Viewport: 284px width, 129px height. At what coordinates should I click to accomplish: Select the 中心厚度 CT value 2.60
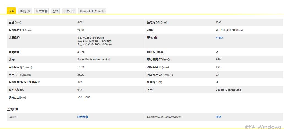[218, 60]
